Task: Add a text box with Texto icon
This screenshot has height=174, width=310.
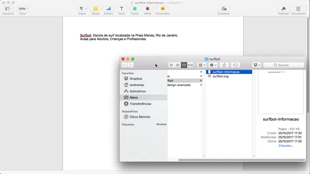Action: tap(122, 9)
